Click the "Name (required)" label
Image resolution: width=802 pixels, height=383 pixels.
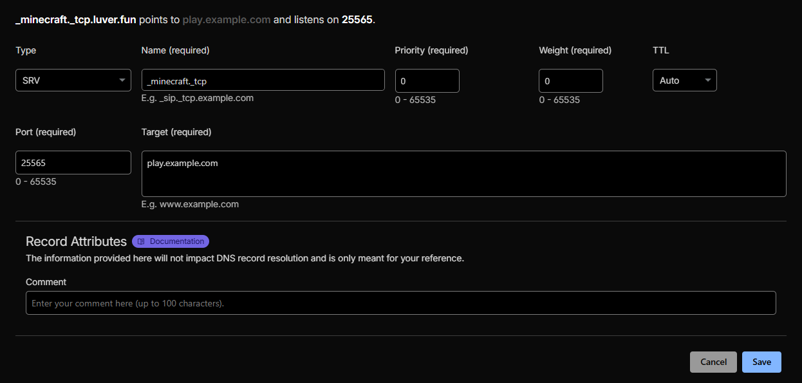pos(175,50)
